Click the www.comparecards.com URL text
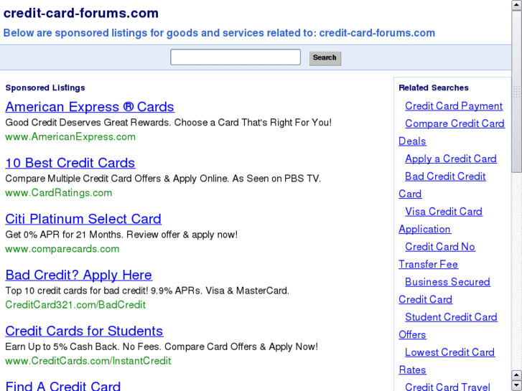 click(x=62, y=249)
